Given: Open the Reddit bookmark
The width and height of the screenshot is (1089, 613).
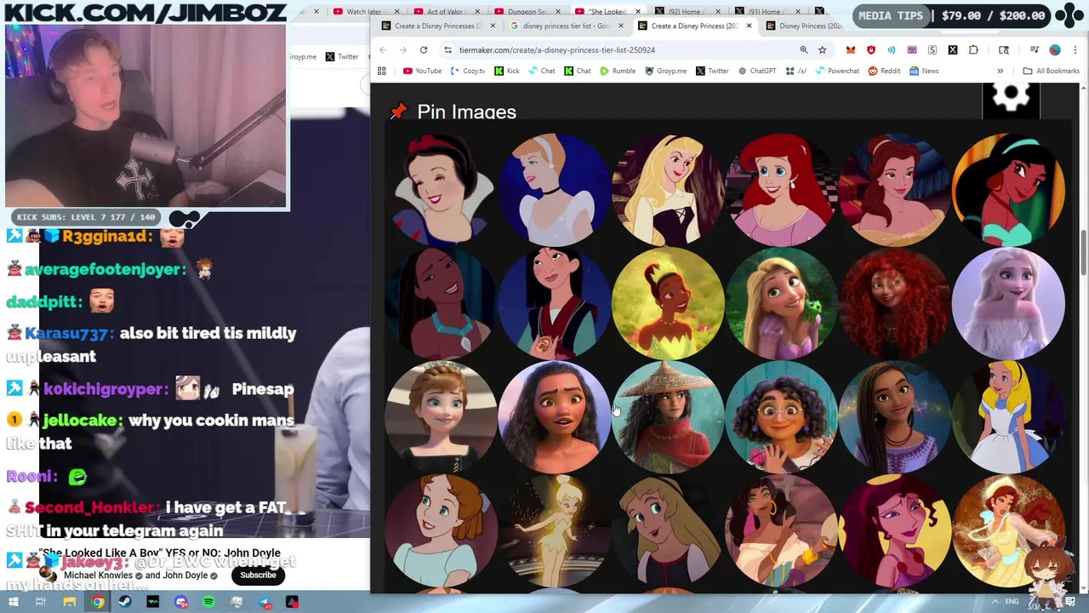Looking at the screenshot, I should tap(884, 71).
